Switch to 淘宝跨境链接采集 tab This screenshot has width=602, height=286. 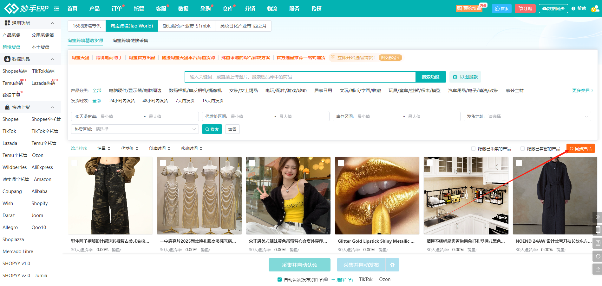(x=130, y=40)
